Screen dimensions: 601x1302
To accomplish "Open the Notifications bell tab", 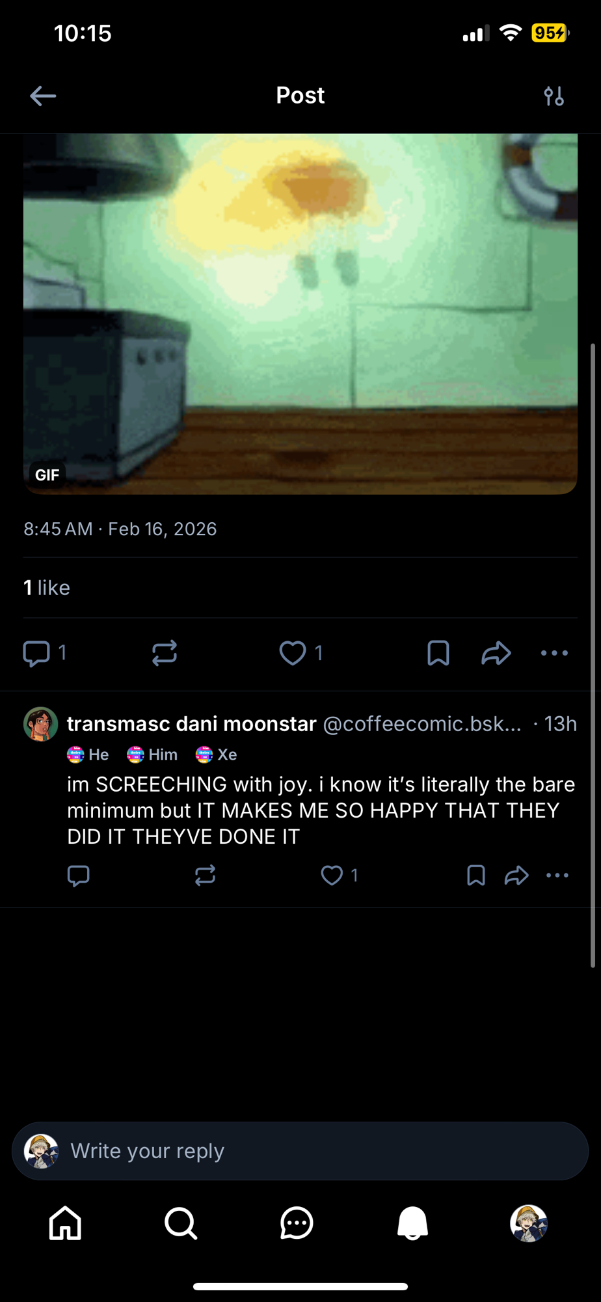I will (412, 1223).
